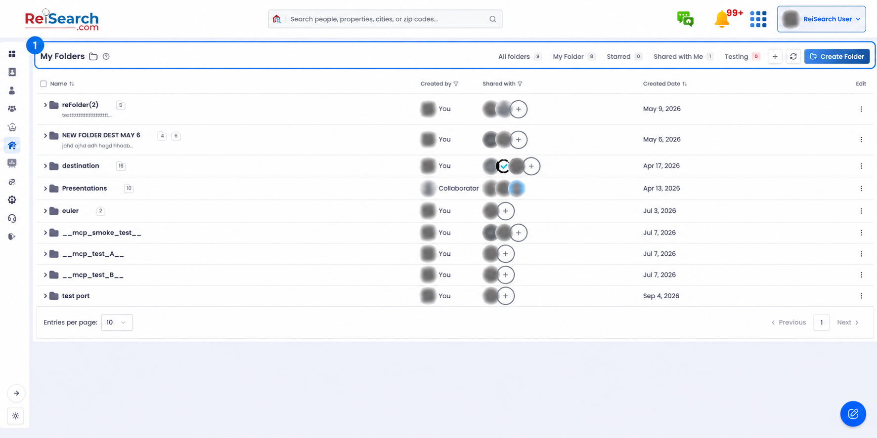Image resolution: width=877 pixels, height=438 pixels.
Task: Click the help question mark beside My Folders
Action: (x=106, y=56)
